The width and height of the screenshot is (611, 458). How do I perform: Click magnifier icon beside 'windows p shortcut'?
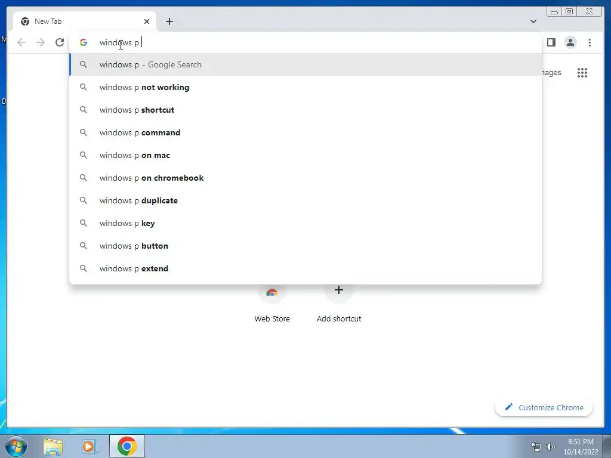(84, 110)
